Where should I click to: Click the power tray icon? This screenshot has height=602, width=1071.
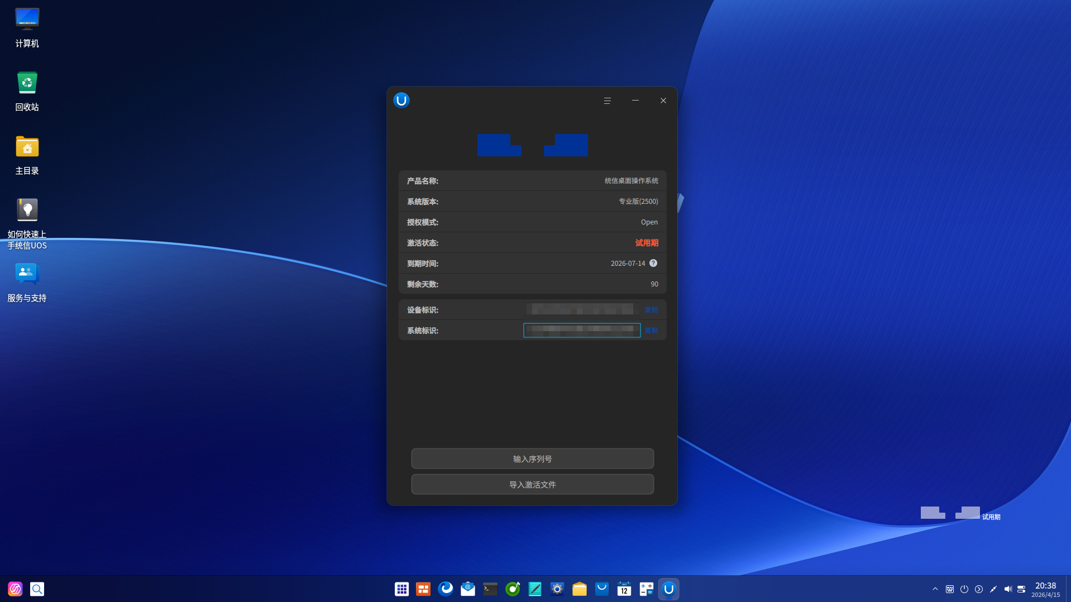(964, 589)
